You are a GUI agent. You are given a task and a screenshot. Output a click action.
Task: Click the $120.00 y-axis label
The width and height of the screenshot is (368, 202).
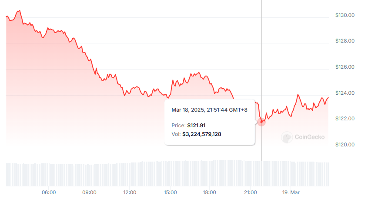click(345, 145)
